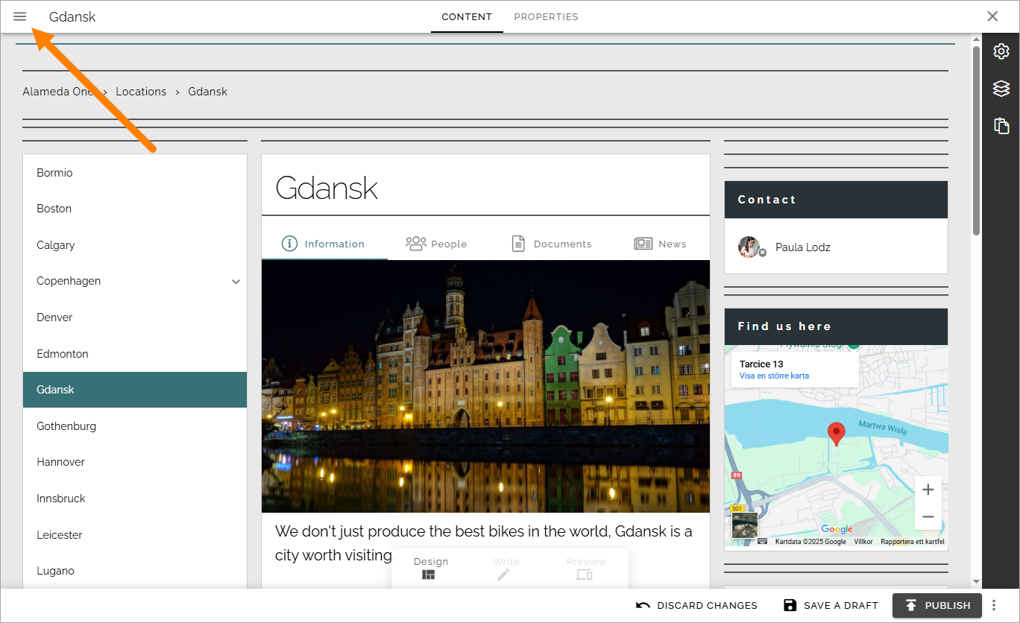The width and height of the screenshot is (1020, 623).
Task: Switch to Preview mode
Action: [x=586, y=568]
